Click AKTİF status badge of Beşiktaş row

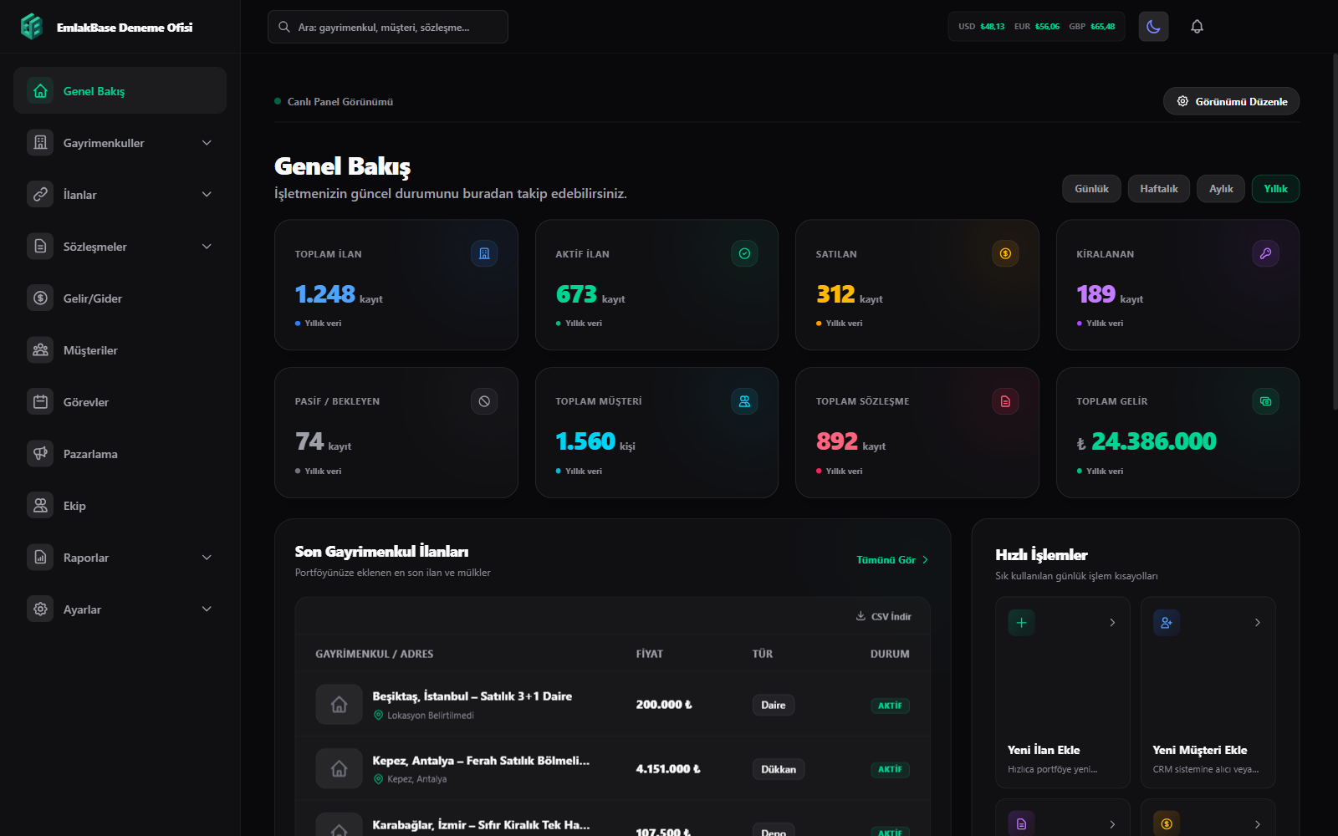tap(890, 706)
